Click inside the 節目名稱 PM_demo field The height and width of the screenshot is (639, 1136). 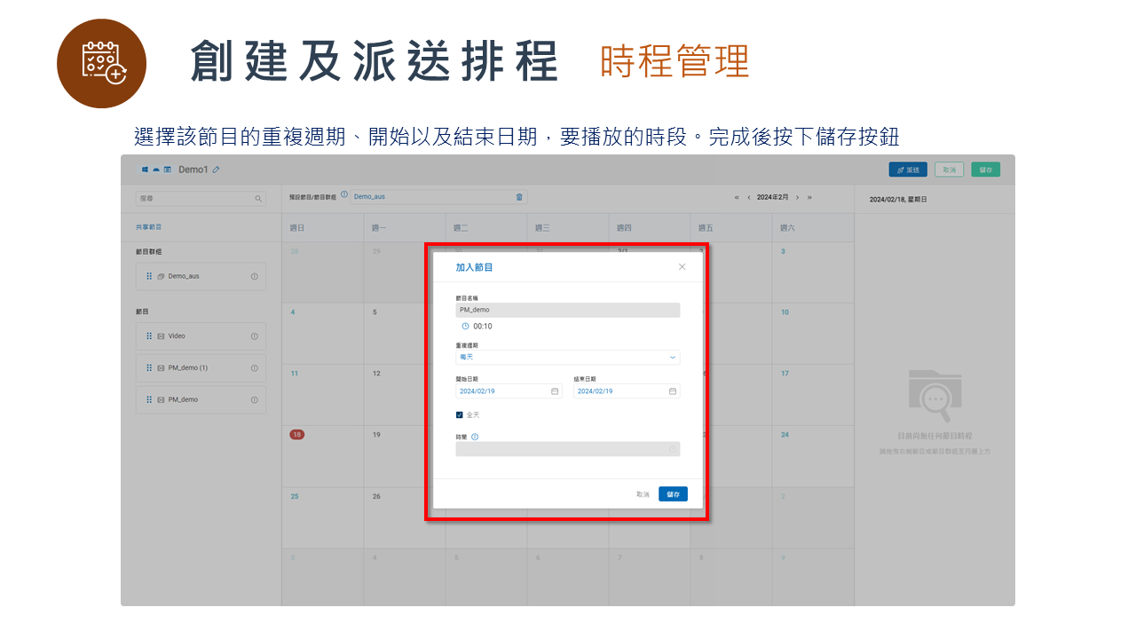pos(567,309)
